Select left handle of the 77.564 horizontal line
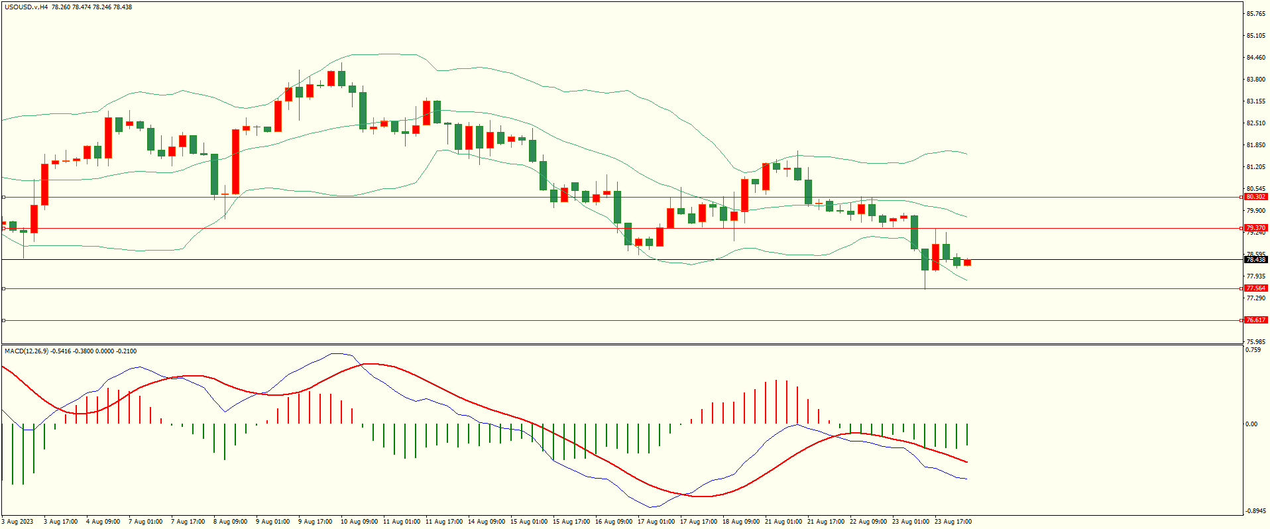Viewport: 1270px width, 529px height. click(x=3, y=288)
